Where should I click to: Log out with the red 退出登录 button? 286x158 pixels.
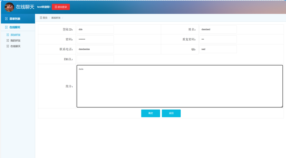[61, 7]
